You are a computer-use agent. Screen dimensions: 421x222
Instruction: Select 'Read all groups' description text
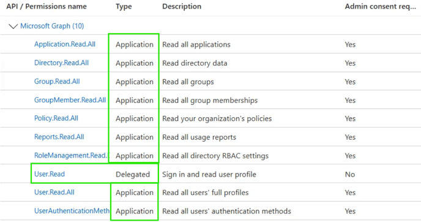[x=188, y=82]
